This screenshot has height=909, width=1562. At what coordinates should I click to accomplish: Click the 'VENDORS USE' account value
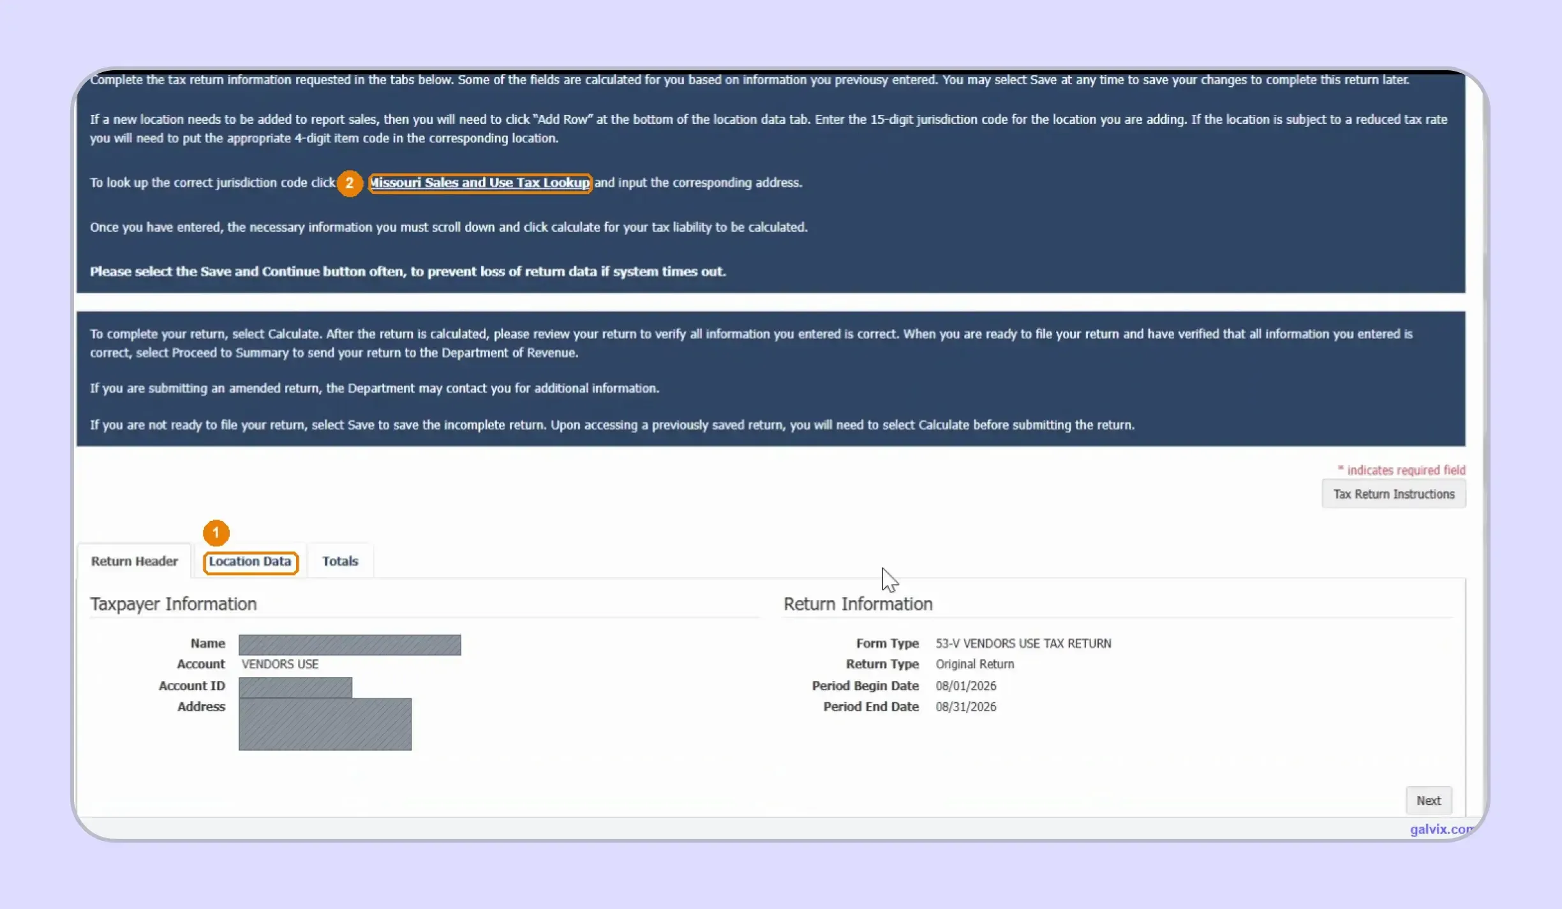click(x=280, y=665)
